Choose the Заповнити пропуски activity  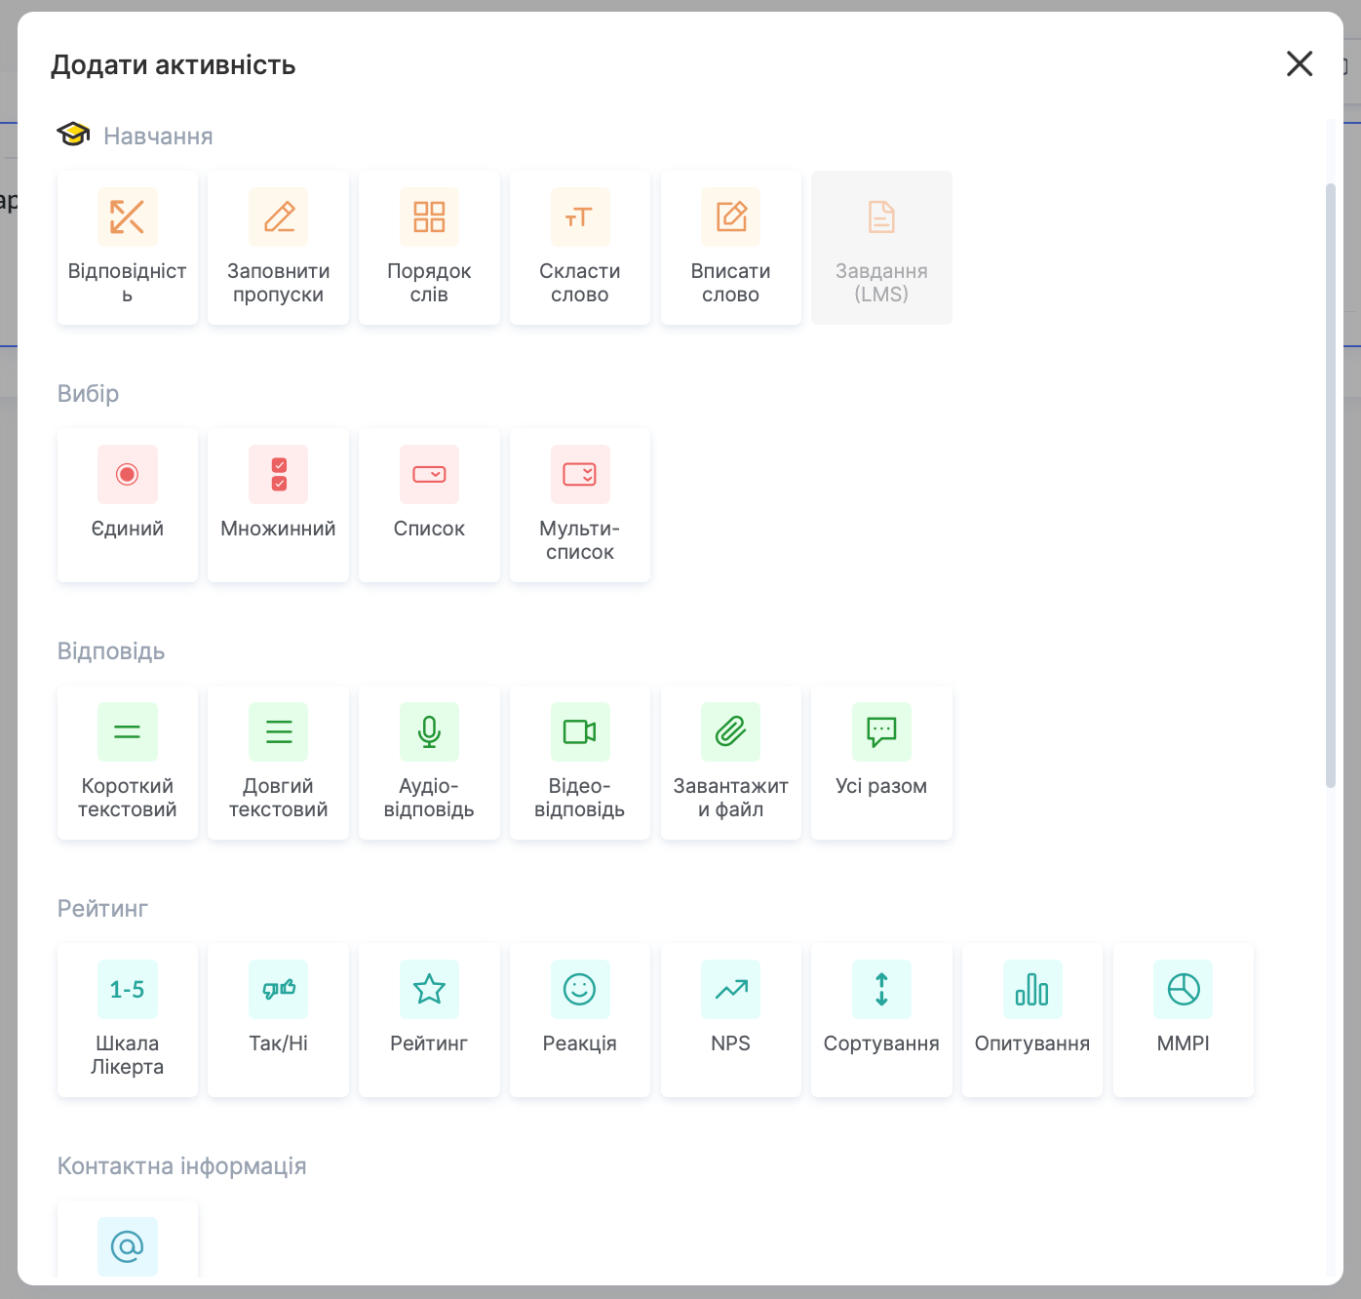tap(278, 248)
